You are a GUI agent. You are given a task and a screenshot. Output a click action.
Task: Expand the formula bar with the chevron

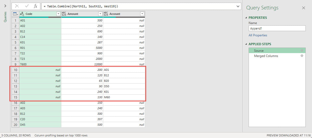click(x=238, y=6)
